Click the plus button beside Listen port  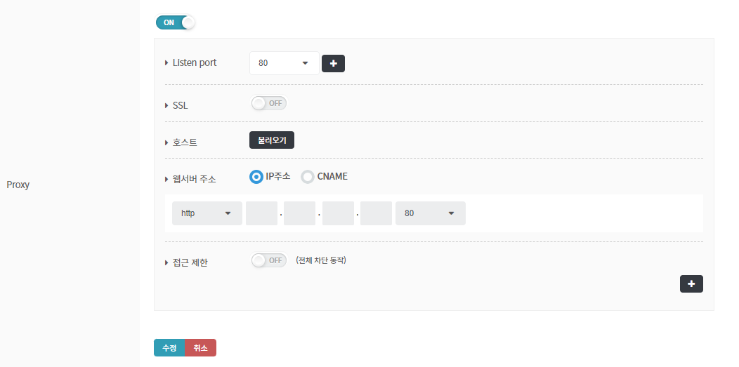point(333,64)
